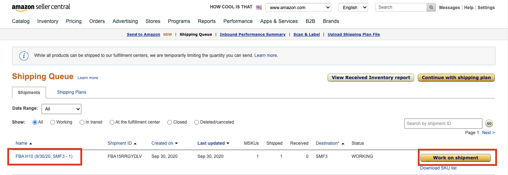Screen dimensions: 508x175
Task: Click the blue info icon in banner
Action: click(x=24, y=56)
